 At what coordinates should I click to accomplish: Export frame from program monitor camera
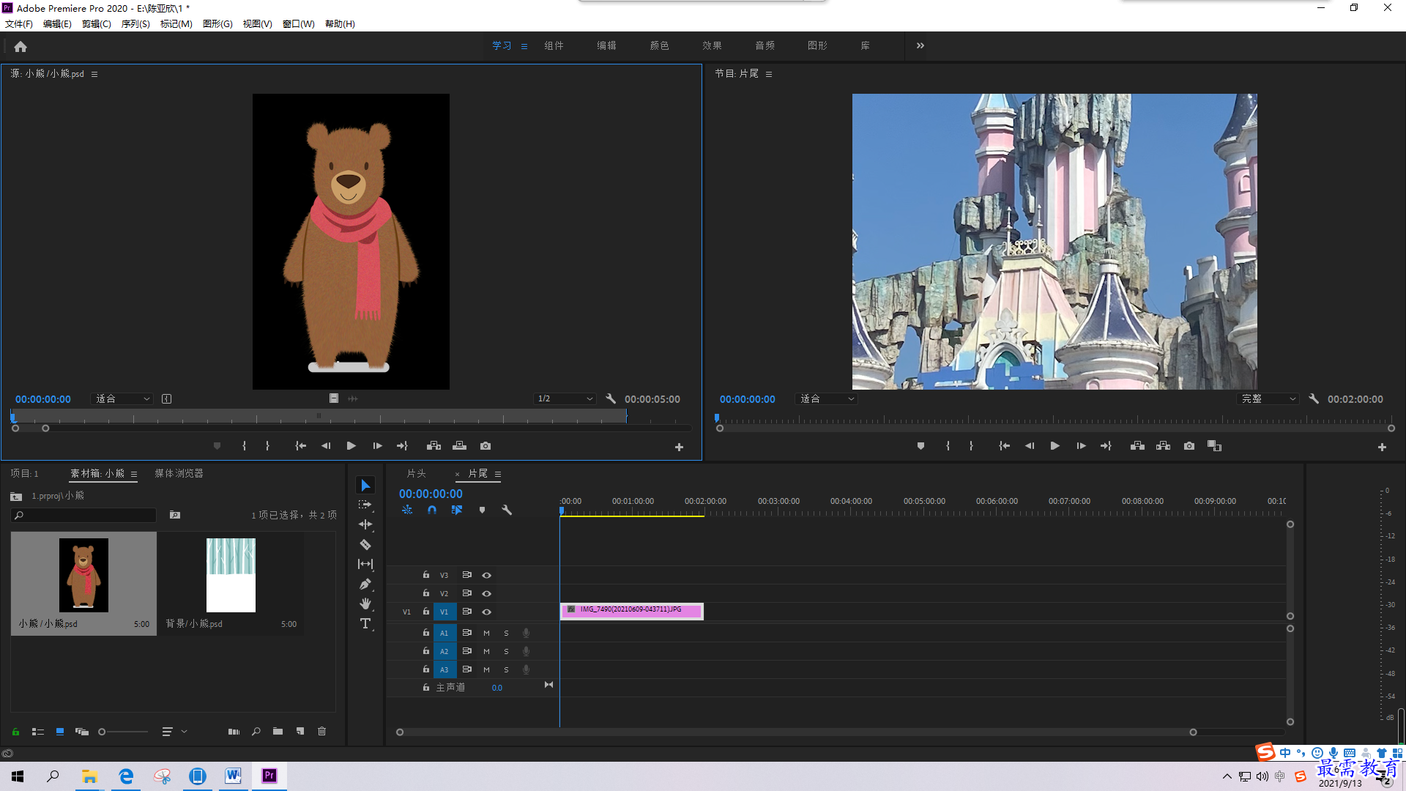click(x=1189, y=445)
